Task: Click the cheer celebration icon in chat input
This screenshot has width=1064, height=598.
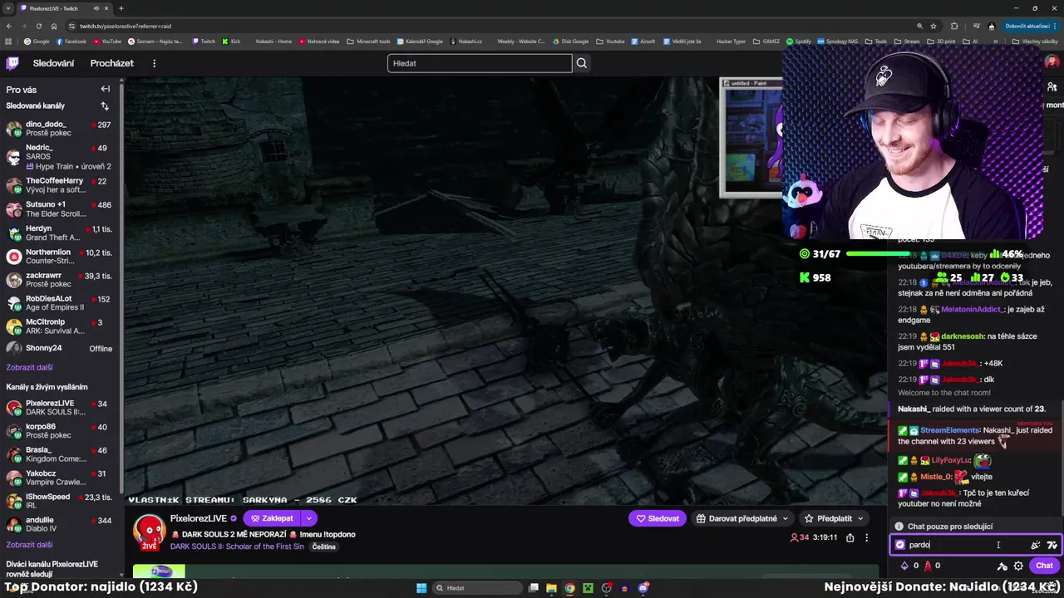Action: [1035, 545]
